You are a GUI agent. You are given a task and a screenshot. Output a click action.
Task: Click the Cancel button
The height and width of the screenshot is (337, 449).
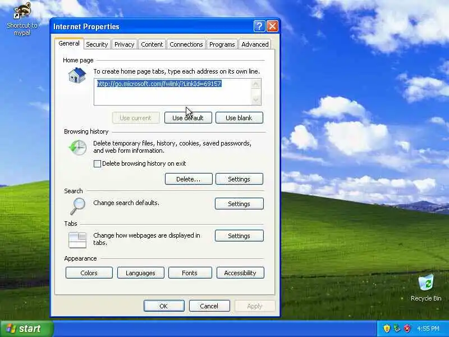[209, 306]
